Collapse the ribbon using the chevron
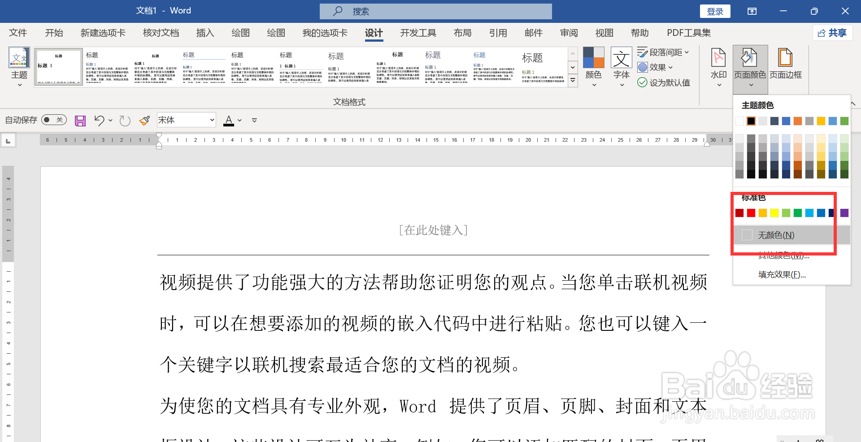This screenshot has height=442, width=861. point(853,104)
